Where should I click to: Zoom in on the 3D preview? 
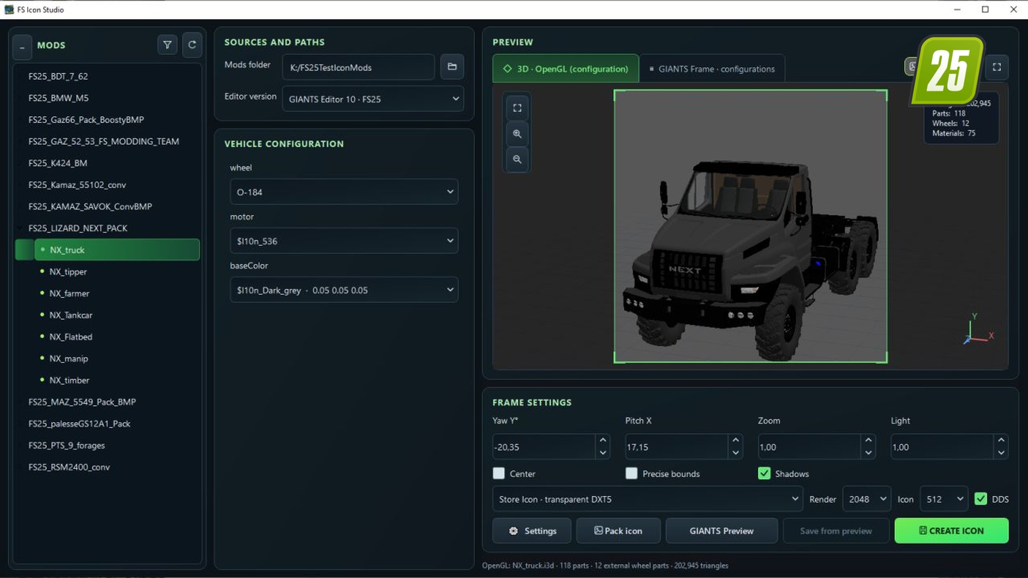pos(517,134)
